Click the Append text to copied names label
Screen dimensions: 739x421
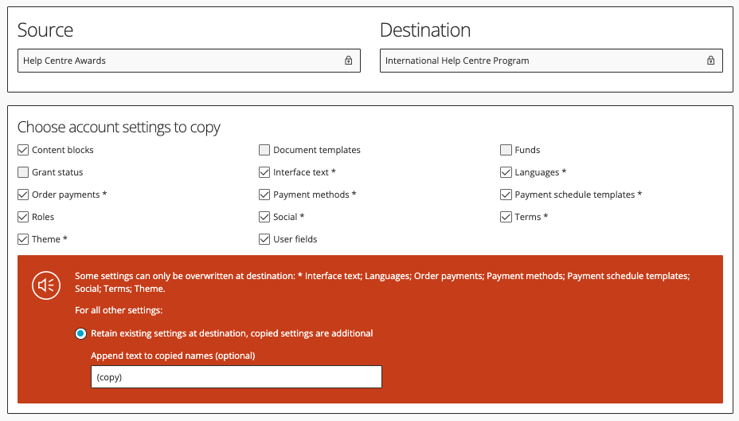(173, 356)
